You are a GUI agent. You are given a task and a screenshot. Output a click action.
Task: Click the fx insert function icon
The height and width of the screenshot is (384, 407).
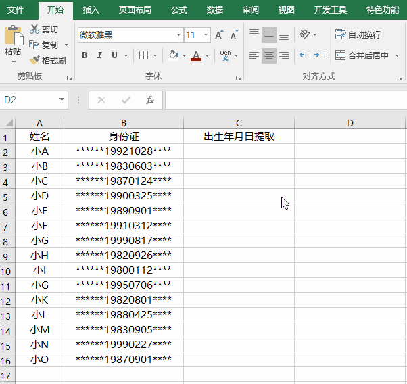(150, 100)
